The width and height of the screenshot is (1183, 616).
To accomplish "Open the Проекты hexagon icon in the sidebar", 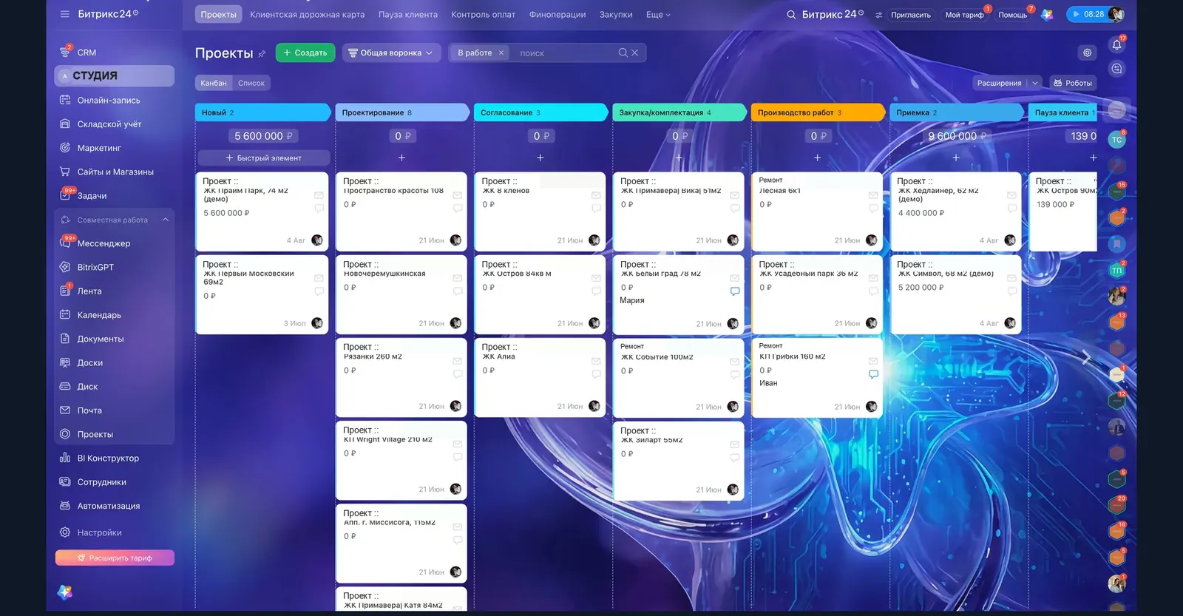I will click(65, 434).
